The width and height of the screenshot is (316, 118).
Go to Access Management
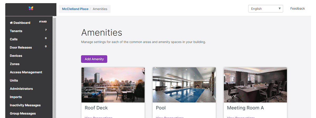click(x=26, y=72)
